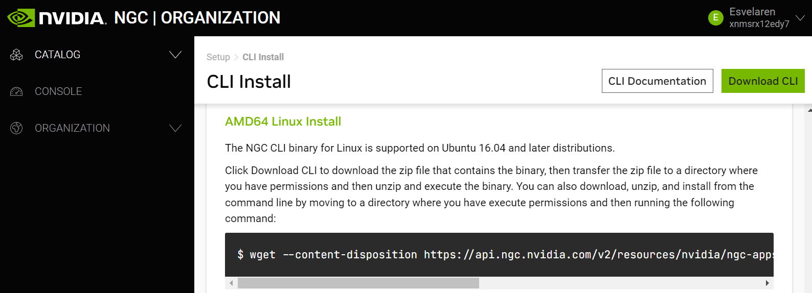Screen dimensions: 812x293
Task: Click the Console gauge icon in sidebar
Action: click(16, 91)
